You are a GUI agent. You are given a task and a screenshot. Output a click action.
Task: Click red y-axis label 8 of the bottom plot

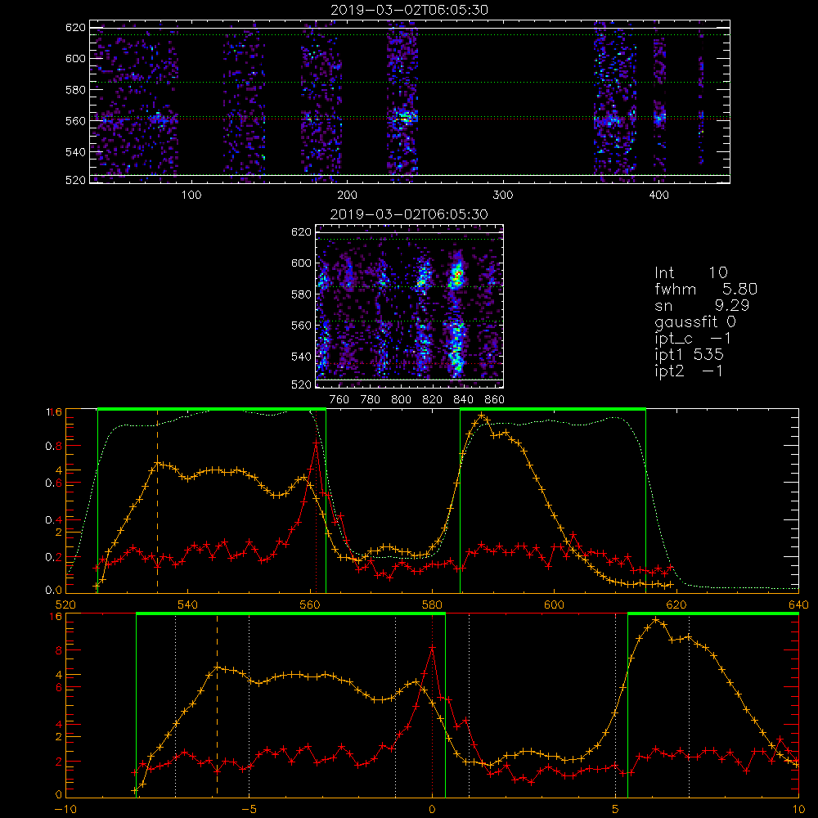point(58,650)
